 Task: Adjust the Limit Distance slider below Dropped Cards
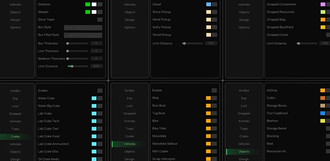[307, 44]
